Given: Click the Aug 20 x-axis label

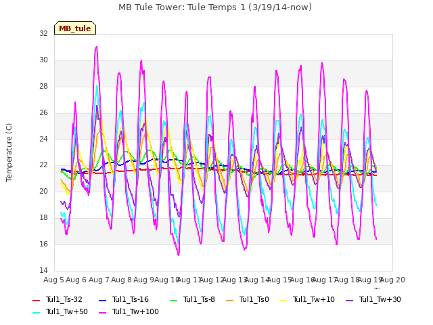Looking at the screenshot, I should (393, 280).
